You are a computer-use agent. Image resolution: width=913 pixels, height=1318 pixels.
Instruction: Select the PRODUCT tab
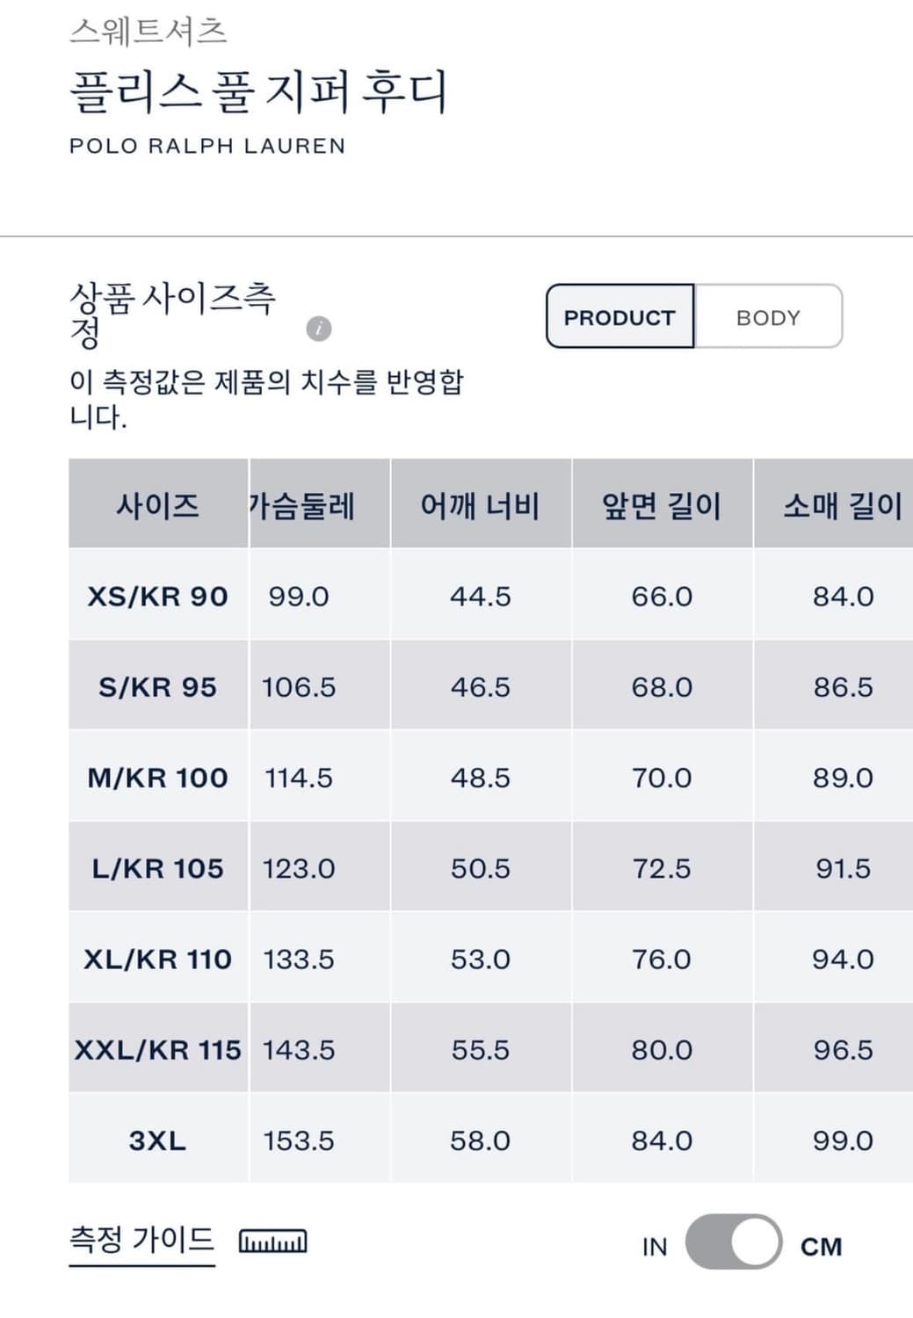[x=619, y=317]
